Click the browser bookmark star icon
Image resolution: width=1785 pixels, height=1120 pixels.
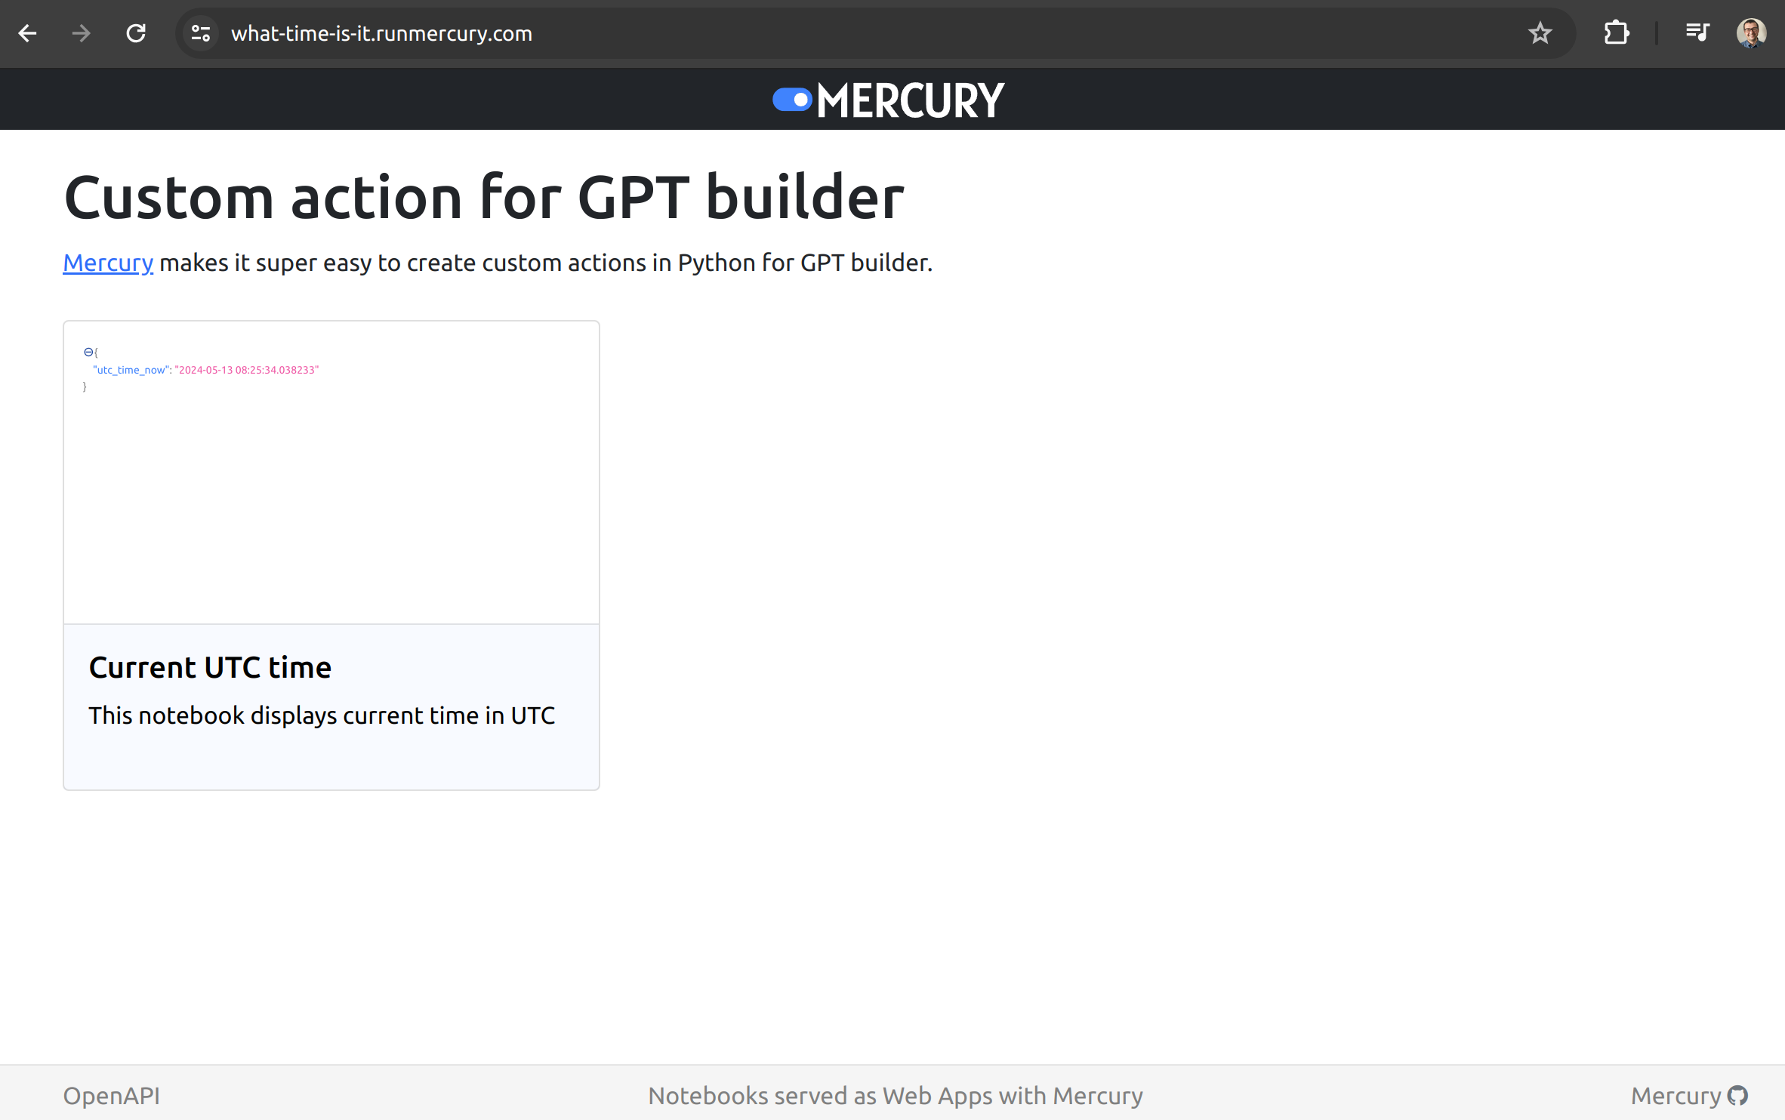tap(1541, 33)
